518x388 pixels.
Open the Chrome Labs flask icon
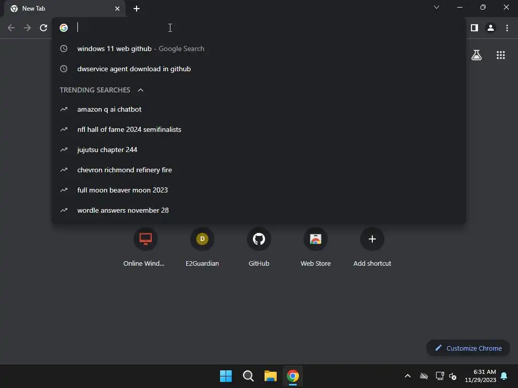pos(477,55)
